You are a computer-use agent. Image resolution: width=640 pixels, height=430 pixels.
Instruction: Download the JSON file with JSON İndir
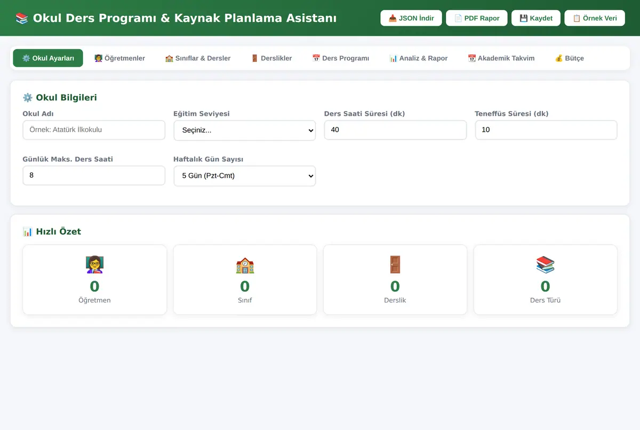tap(411, 18)
